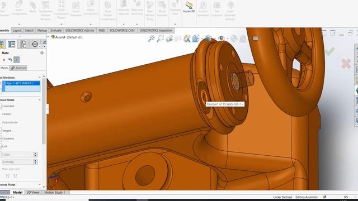Image resolution: width=358 pixels, height=201 pixels.
Task: Click the Show Hidden Components ribbon icon
Action: coord(108,11)
